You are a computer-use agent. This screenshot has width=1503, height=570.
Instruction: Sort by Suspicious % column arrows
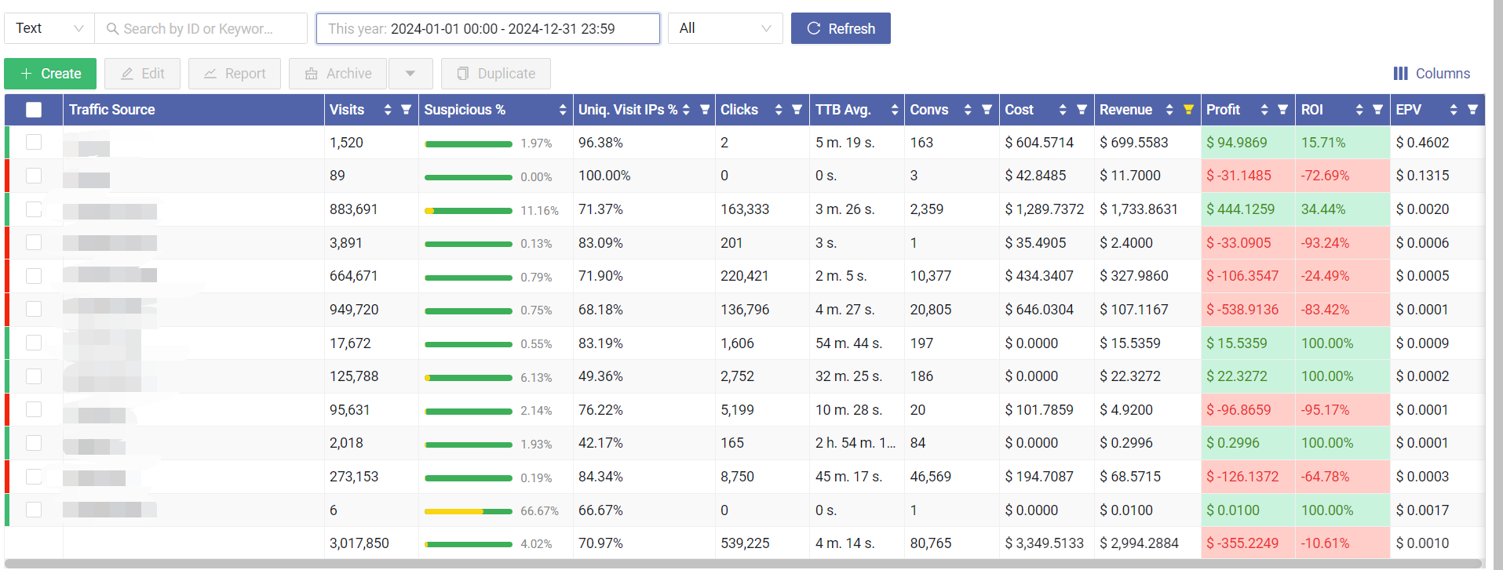[563, 110]
